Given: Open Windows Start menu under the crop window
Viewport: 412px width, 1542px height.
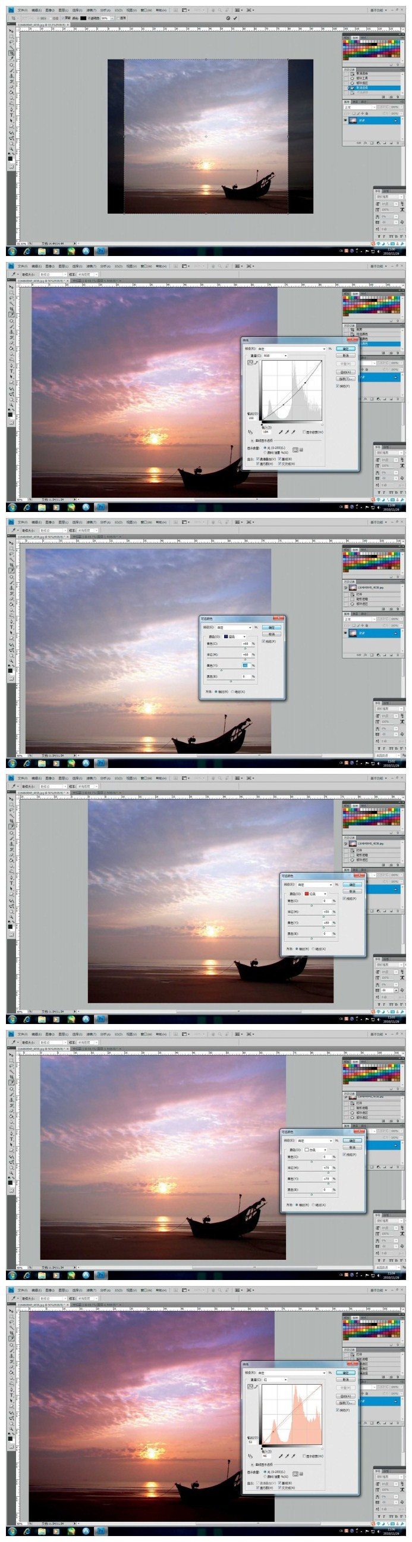Looking at the screenshot, I should (12, 251).
